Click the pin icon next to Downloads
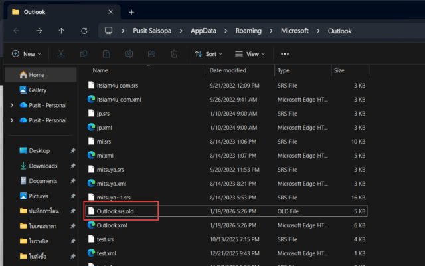The width and height of the screenshot is (425, 266). [72, 166]
